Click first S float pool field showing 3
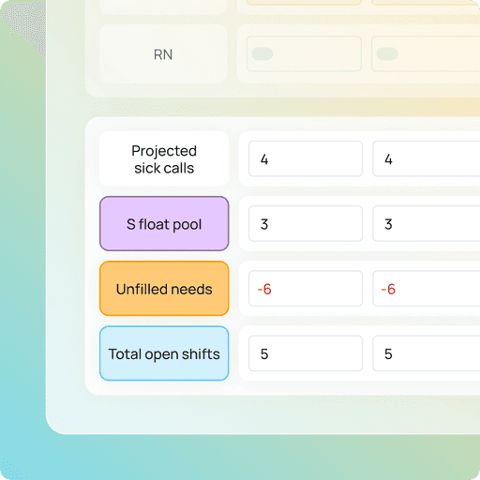 coord(306,223)
